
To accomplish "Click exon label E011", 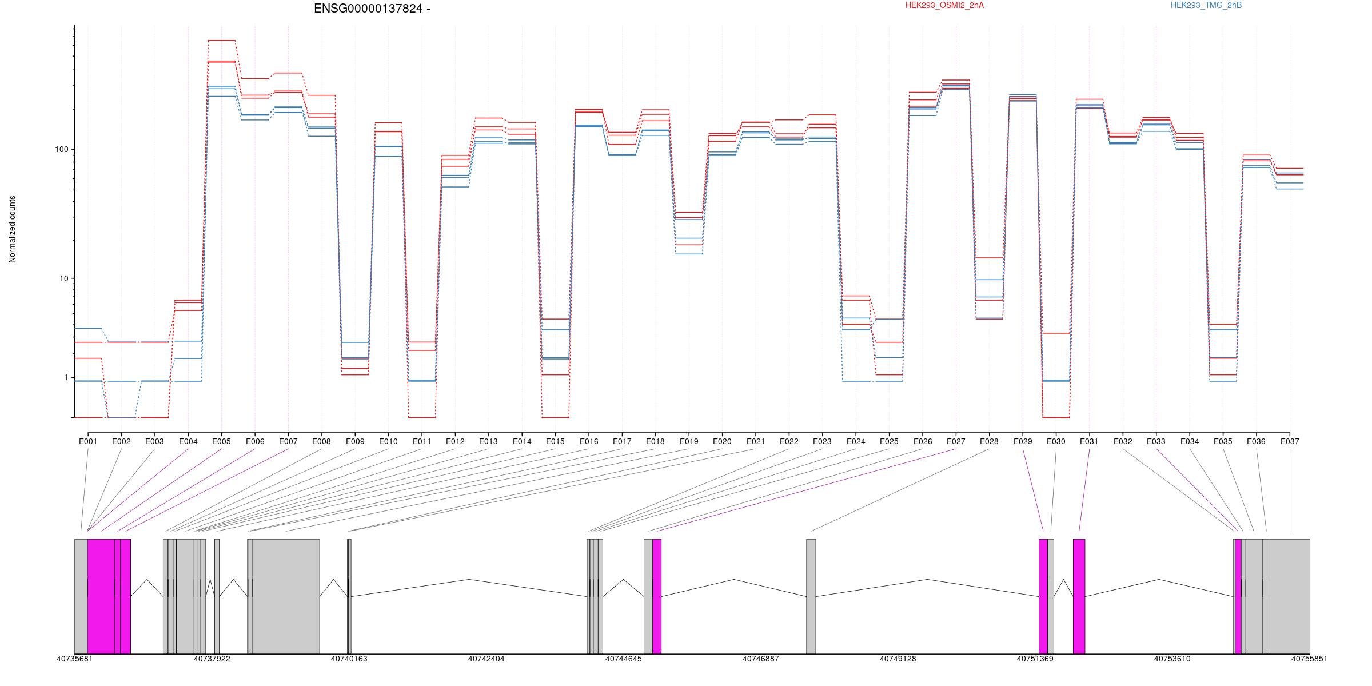I will point(422,441).
